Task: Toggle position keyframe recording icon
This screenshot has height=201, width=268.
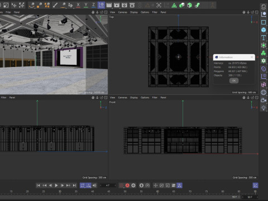Action: [x=155, y=185]
